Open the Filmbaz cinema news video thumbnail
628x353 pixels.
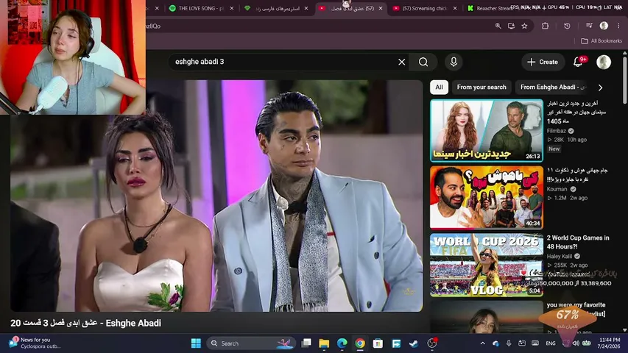[x=486, y=130]
